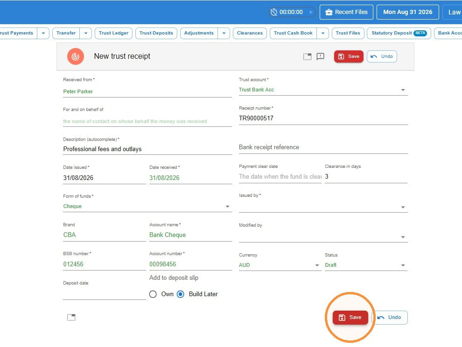Viewport: 462px width, 347px height.
Task: Expand the Adjustments dropdown arrow
Action: coord(224,33)
